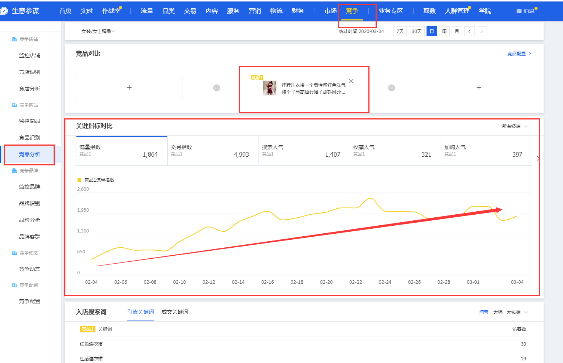Show more metrics with the right chevron

(x=538, y=158)
